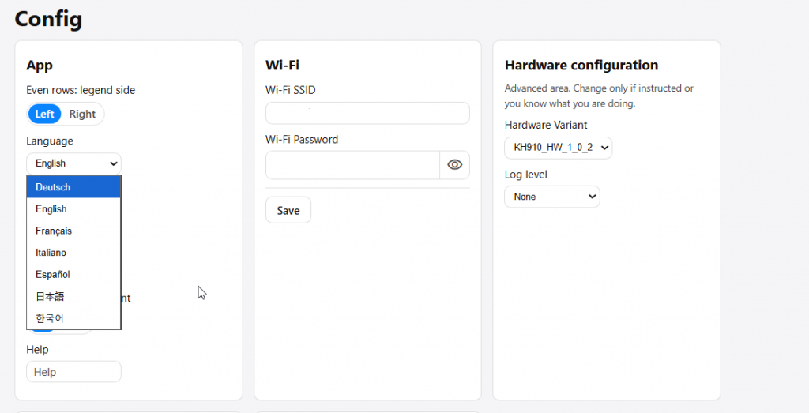Pick 한국어 in the language options
Screen dimensions: 809x413
(x=73, y=318)
